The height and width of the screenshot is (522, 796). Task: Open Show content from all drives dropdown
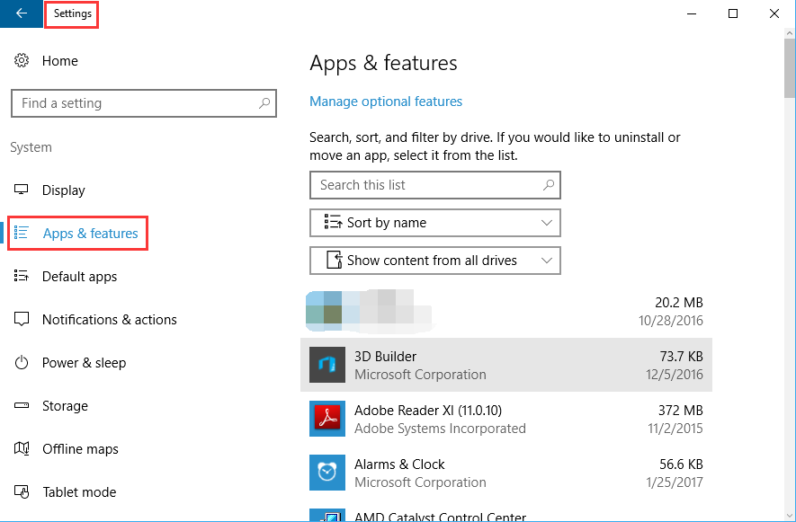pyautogui.click(x=435, y=261)
